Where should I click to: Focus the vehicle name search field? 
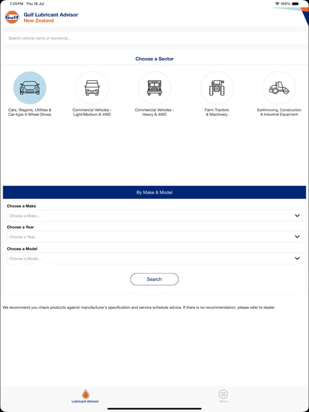point(154,39)
